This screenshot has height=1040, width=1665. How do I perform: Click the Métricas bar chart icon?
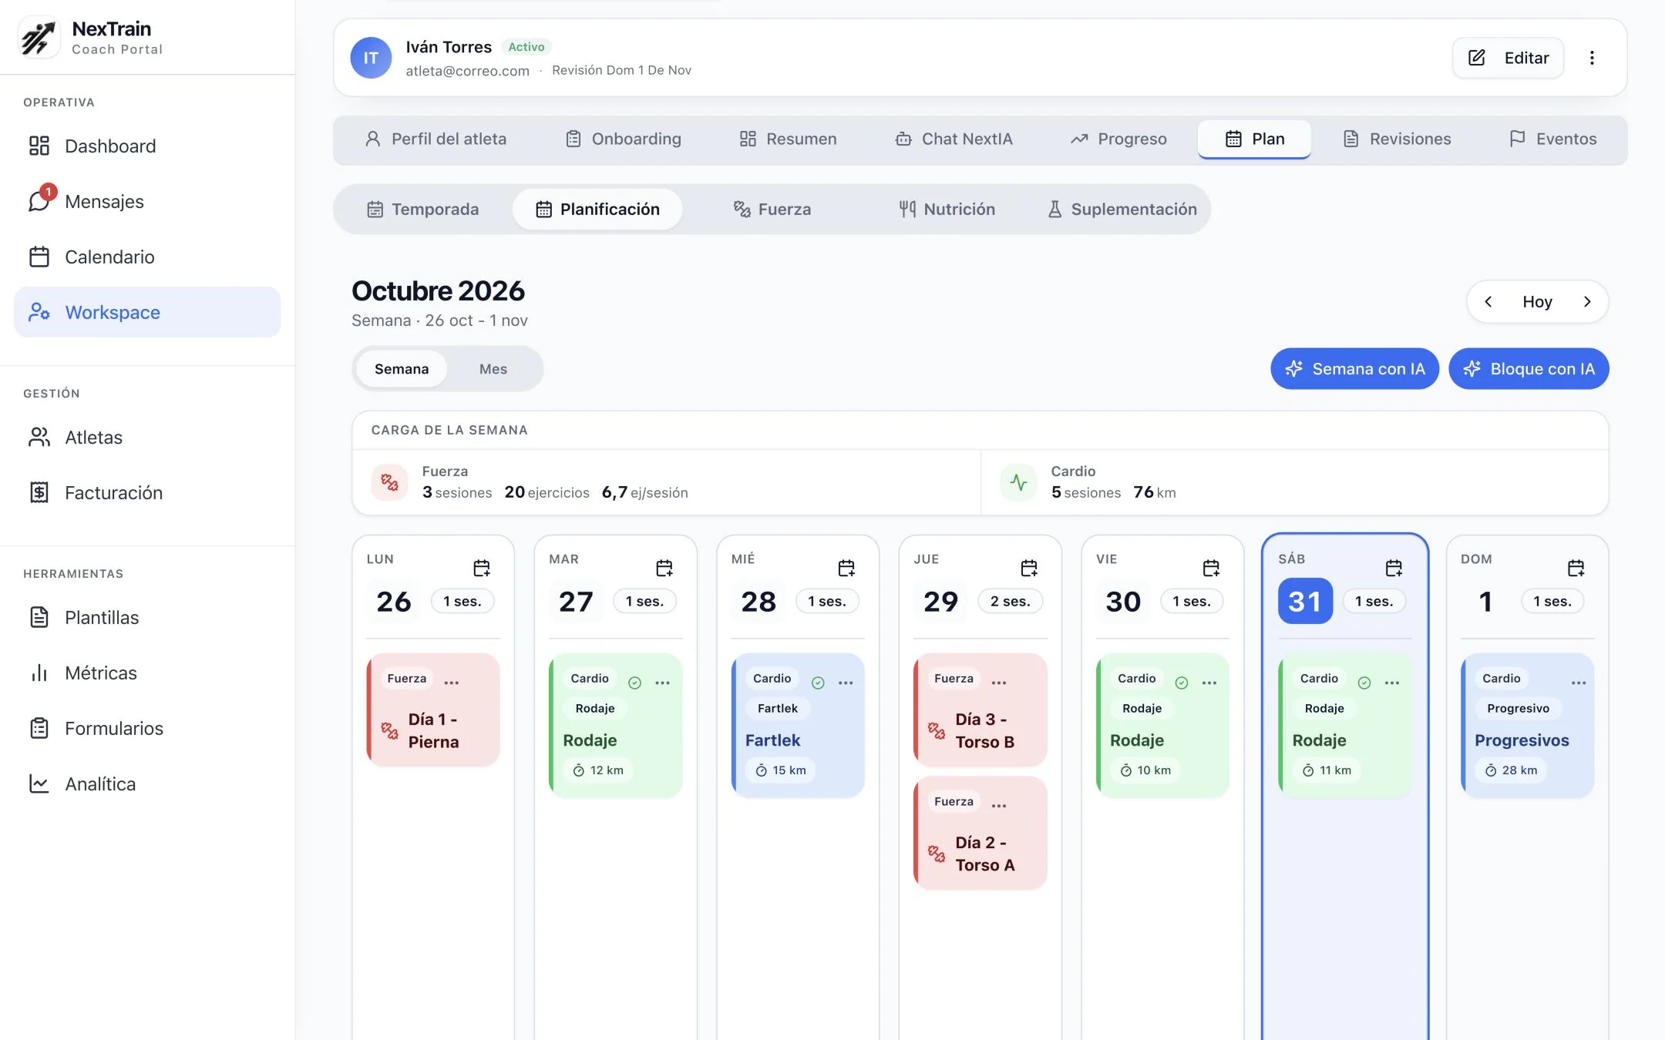39,673
